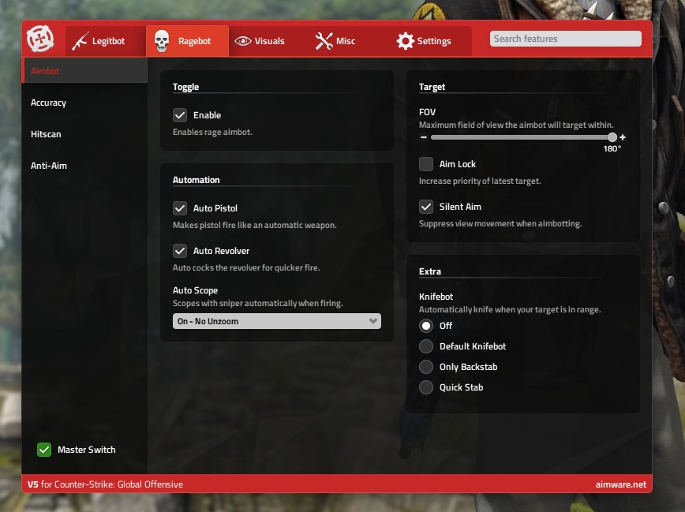685x512 pixels.
Task: Choose the Quick Stab radio button
Action: [426, 387]
